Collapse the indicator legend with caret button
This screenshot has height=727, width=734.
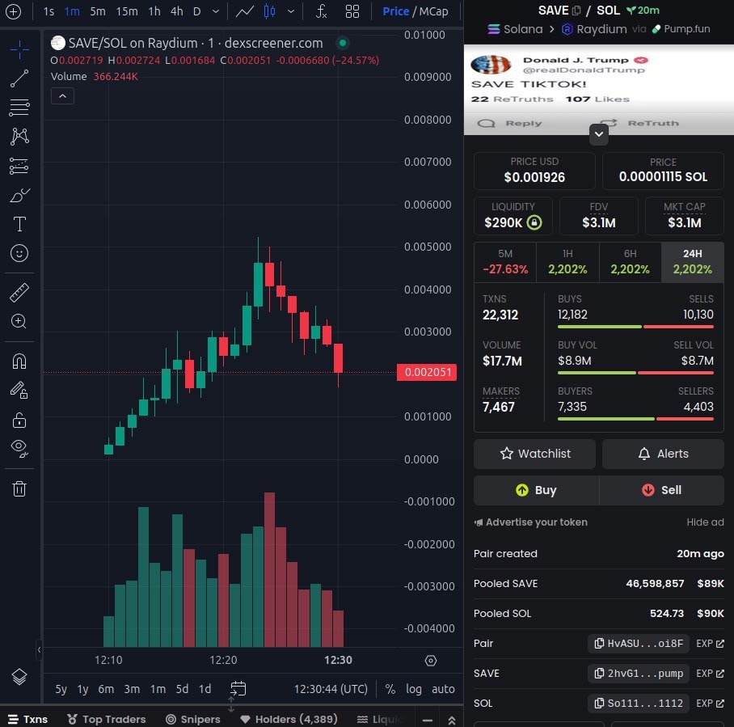(x=62, y=96)
